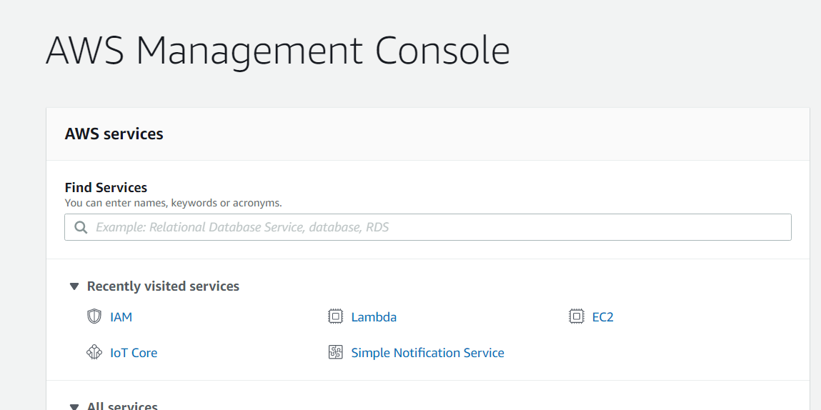Image resolution: width=821 pixels, height=410 pixels.
Task: Click the IAM shield icon
Action: [94, 316]
